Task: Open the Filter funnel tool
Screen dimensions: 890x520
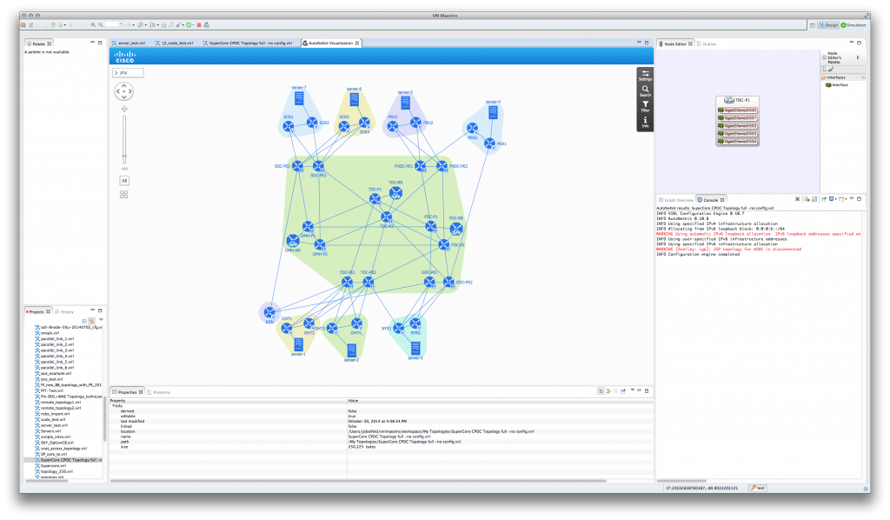Action: [645, 106]
